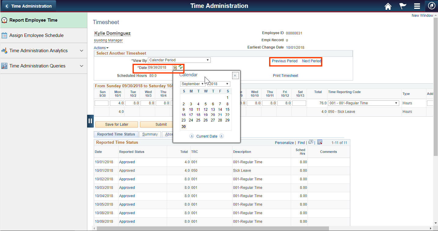438x231 pixels.
Task: Download the Reported Time Status grid to Excel
Action: coord(319,142)
